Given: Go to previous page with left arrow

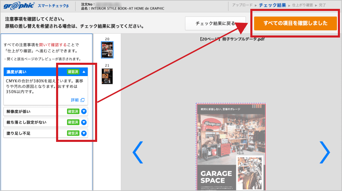Looking at the screenshot, I should point(138,152).
